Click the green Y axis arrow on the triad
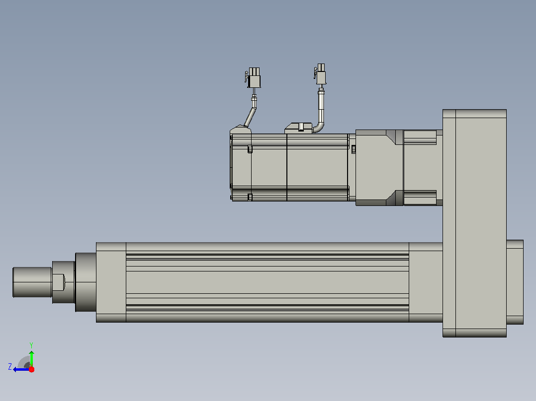This screenshot has width=536, height=401. 31,358
